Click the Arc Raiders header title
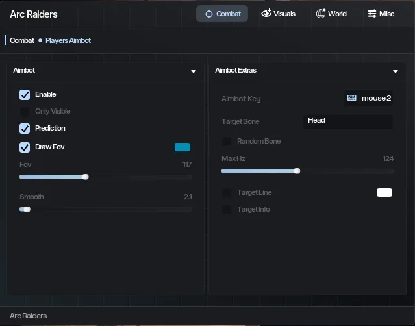415x326 pixels. point(34,14)
